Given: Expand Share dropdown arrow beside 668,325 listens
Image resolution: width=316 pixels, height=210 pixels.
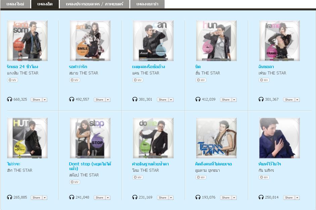Looking at the screenshot, I should click(x=45, y=100).
